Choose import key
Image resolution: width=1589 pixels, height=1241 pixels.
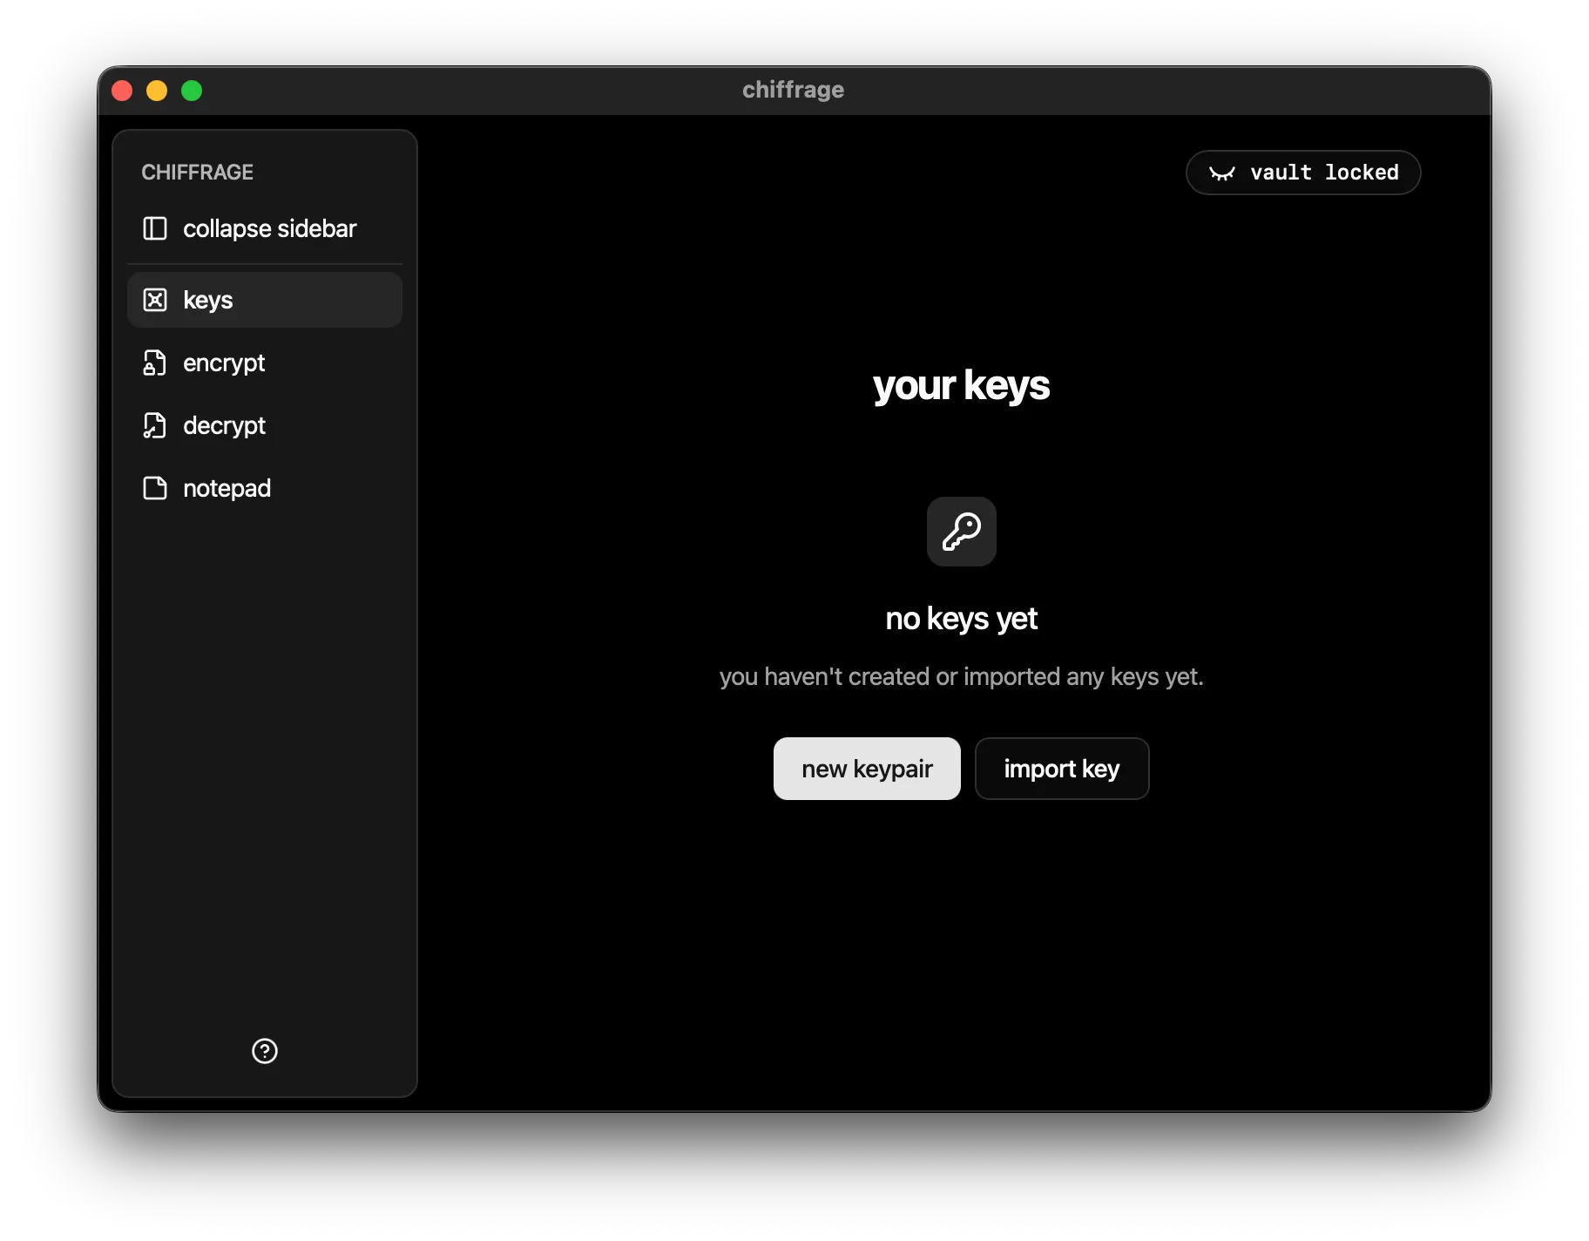[x=1062, y=769]
